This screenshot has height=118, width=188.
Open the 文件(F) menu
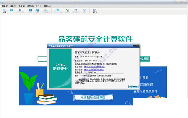(x=5, y=6)
